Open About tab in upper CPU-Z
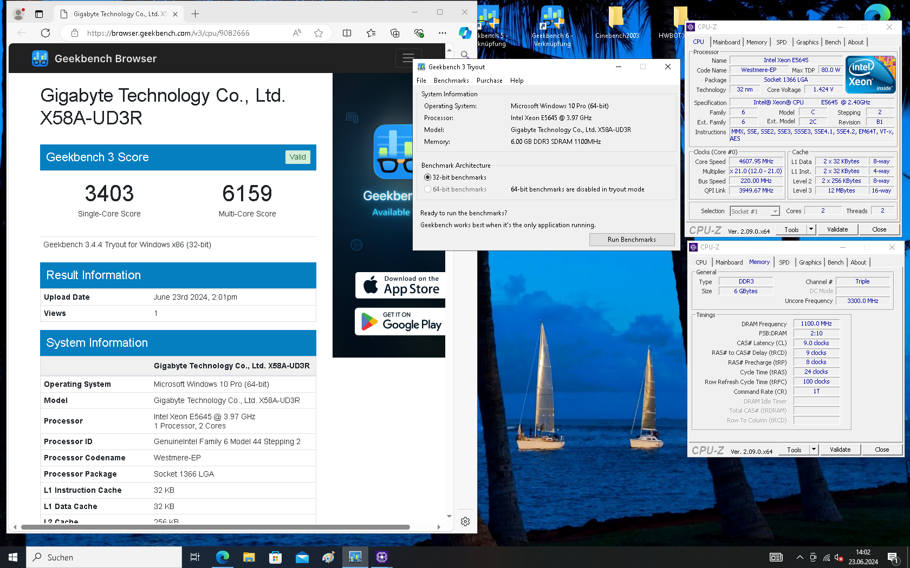The width and height of the screenshot is (910, 568). pyautogui.click(x=856, y=42)
